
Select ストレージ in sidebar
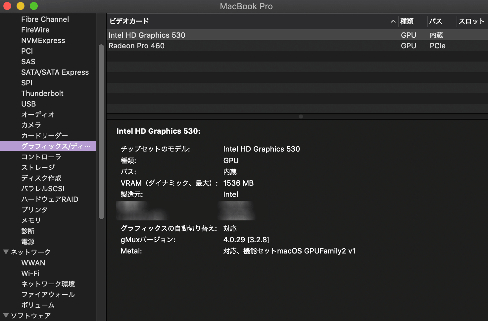coord(38,167)
